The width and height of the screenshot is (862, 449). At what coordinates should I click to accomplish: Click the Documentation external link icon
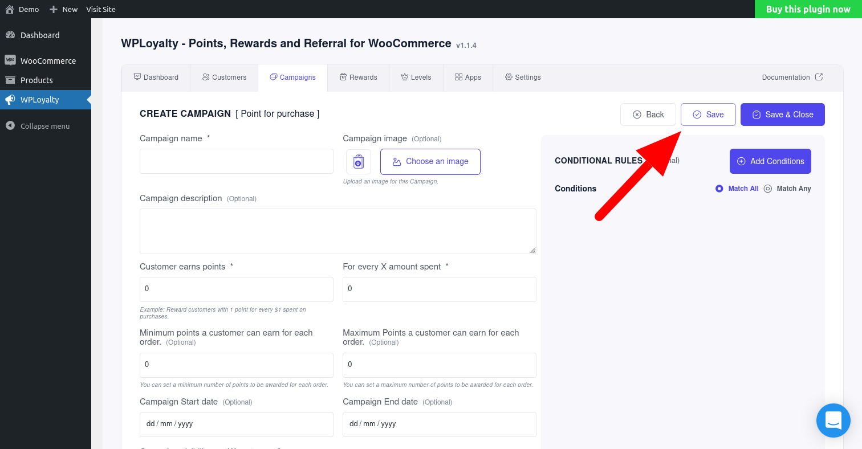pos(819,77)
